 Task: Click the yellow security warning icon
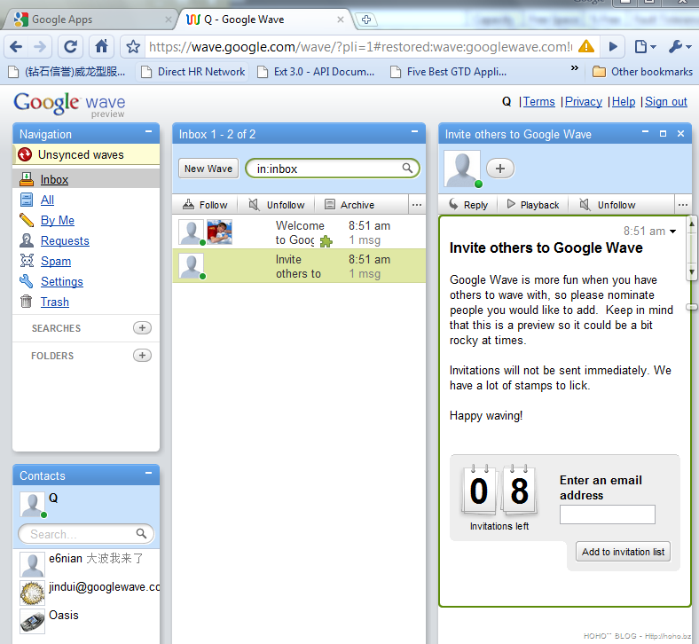pos(586,46)
